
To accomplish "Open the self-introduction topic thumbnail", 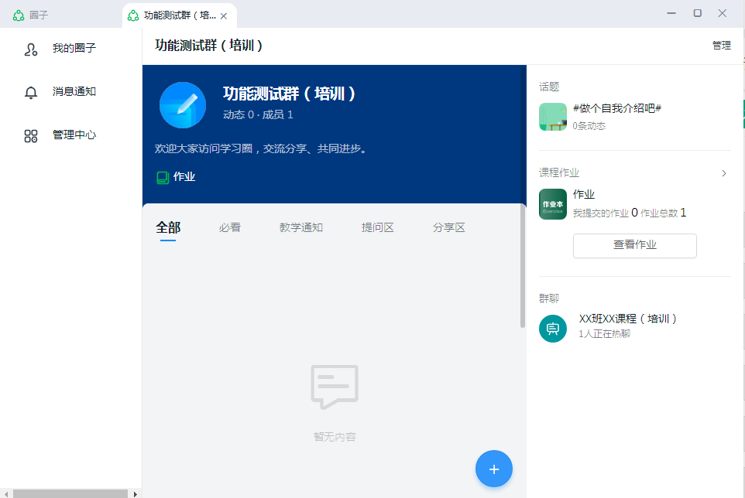I will point(553,117).
